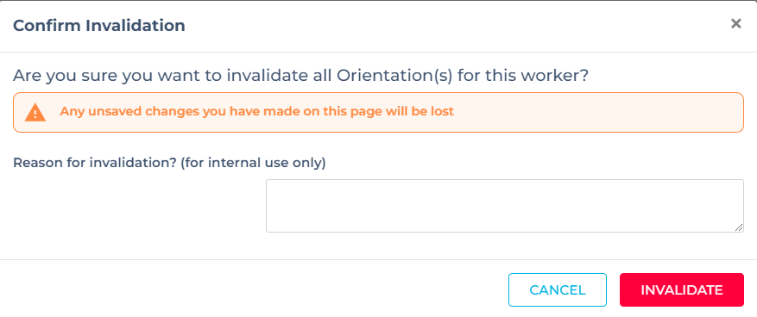Click the '(for internal use only)' note

pyautogui.click(x=254, y=163)
